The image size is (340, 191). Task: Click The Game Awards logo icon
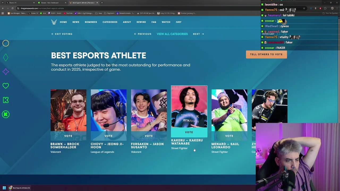pyautogui.click(x=54, y=22)
